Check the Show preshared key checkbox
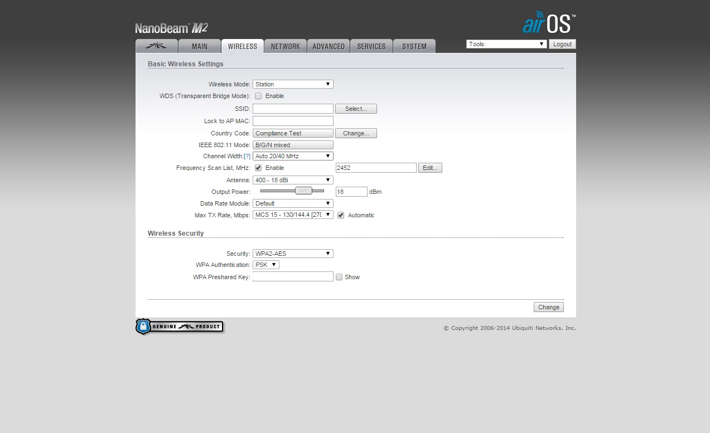This screenshot has height=433, width=710. click(x=339, y=277)
